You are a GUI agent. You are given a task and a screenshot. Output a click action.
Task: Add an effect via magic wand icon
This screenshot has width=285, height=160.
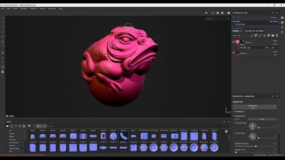pyautogui.click(x=252, y=36)
